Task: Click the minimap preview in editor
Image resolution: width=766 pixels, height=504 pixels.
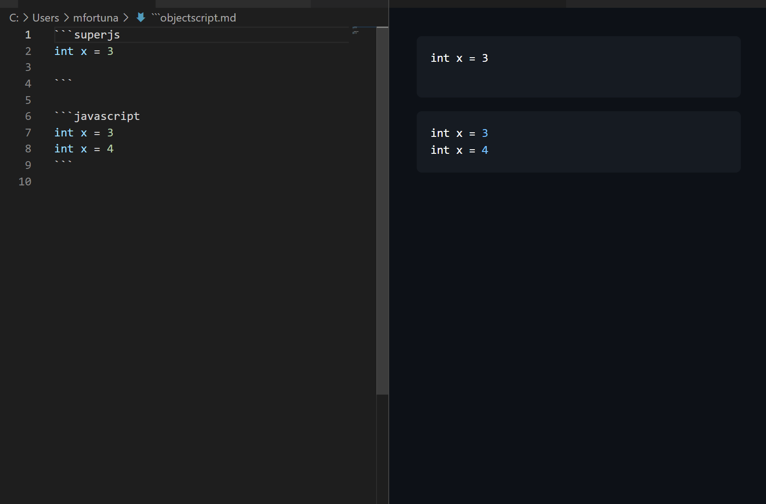Action: click(x=355, y=31)
